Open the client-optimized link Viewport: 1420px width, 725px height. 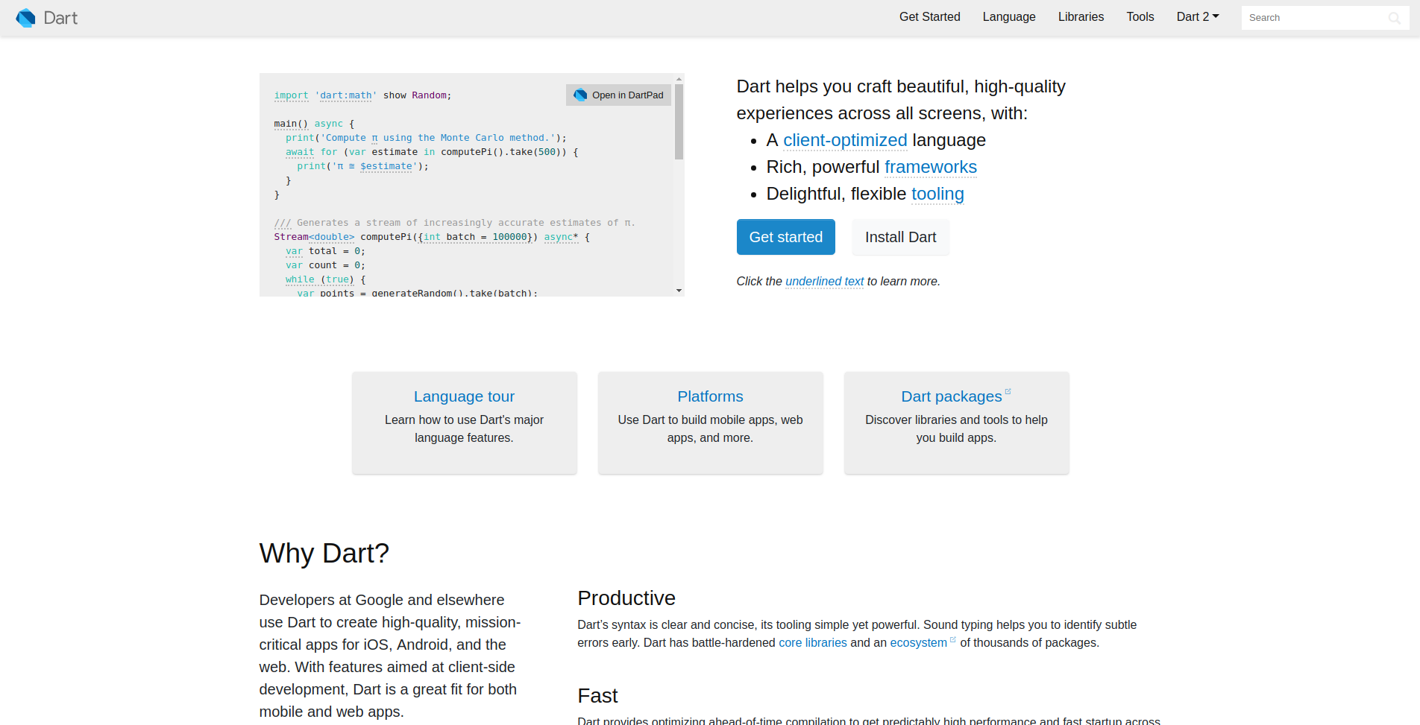(844, 140)
